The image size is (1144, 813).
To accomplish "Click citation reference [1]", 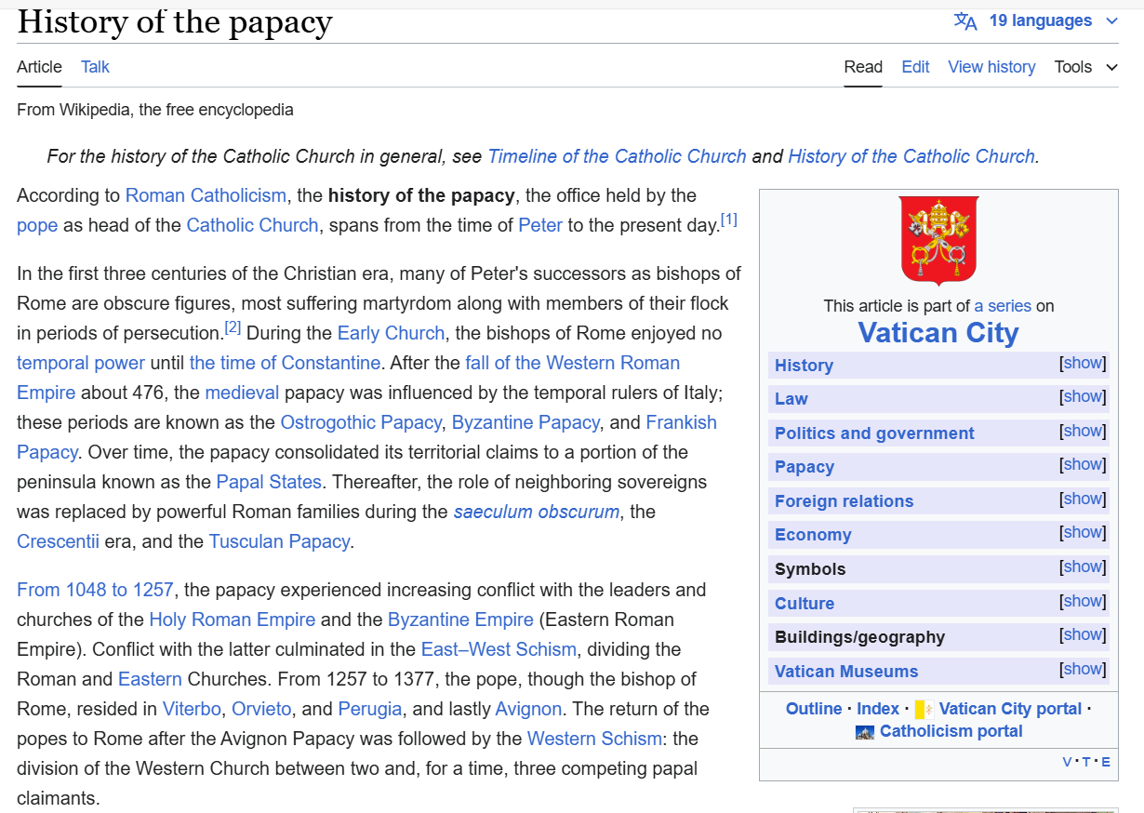I will 729,220.
